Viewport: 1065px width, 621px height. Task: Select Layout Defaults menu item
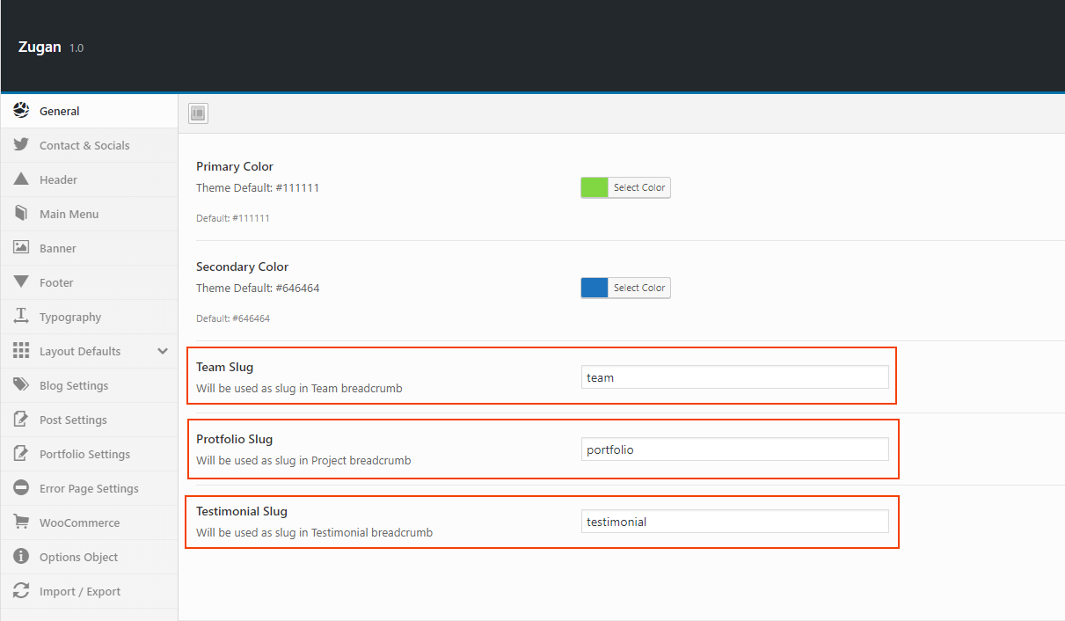pos(89,351)
